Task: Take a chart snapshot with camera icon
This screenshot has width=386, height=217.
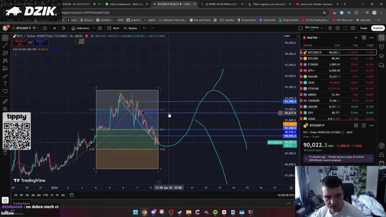Action: point(353,28)
